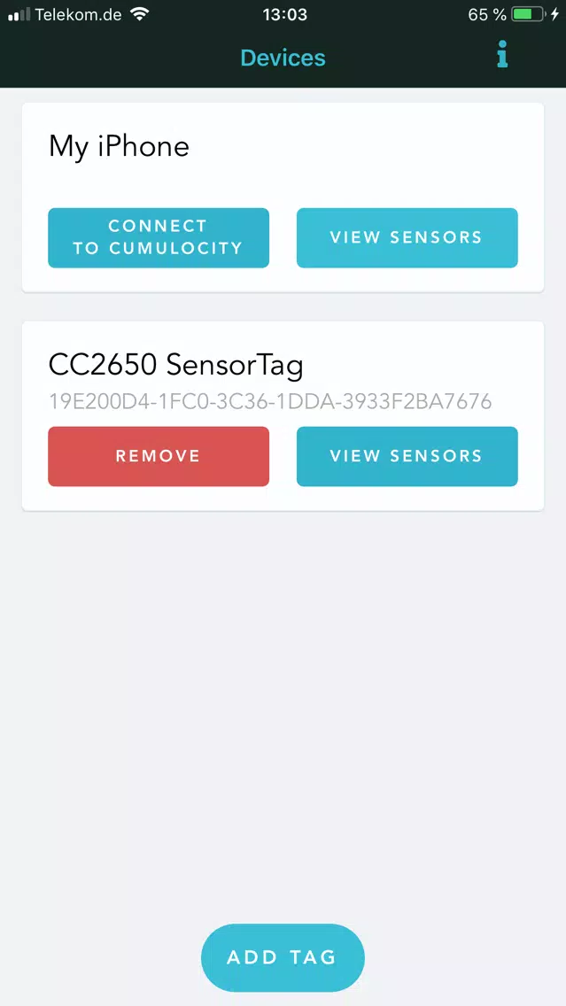The image size is (566, 1006).
Task: Tap the green battery icon
Action: pos(530,14)
